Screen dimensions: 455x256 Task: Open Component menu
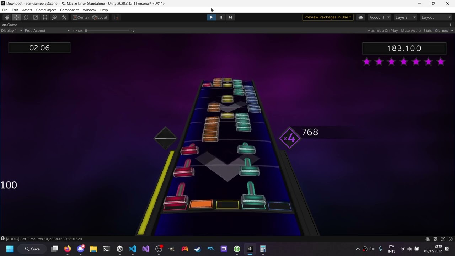[69, 10]
